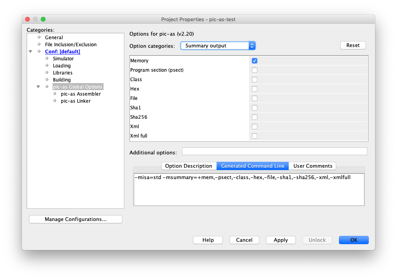
Task: Open the Option categories dropdown
Action: 218,46
